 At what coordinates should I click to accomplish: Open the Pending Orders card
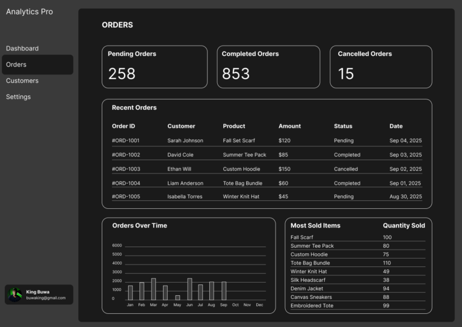155,67
